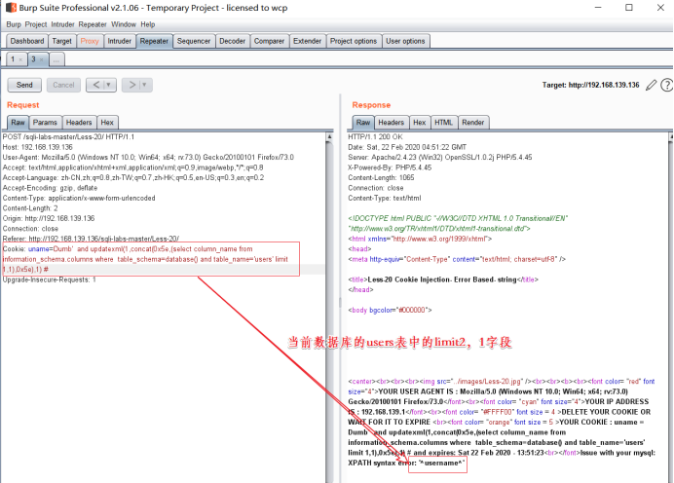Open the Window menu
This screenshot has width=674, height=483.
click(x=124, y=24)
